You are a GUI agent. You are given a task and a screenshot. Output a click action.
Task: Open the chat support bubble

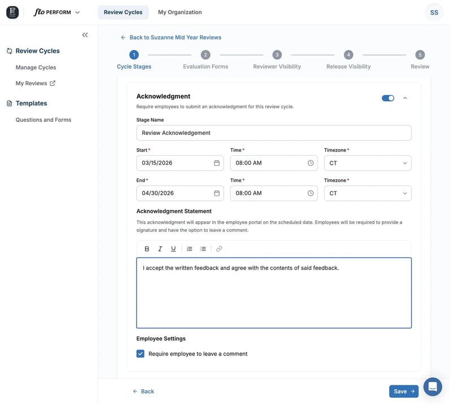[x=432, y=387]
